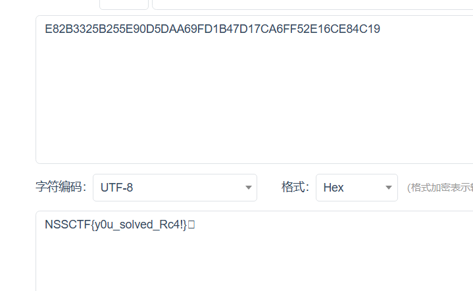Click the square glyph after the flag
The width and height of the screenshot is (473, 291).
point(191,225)
